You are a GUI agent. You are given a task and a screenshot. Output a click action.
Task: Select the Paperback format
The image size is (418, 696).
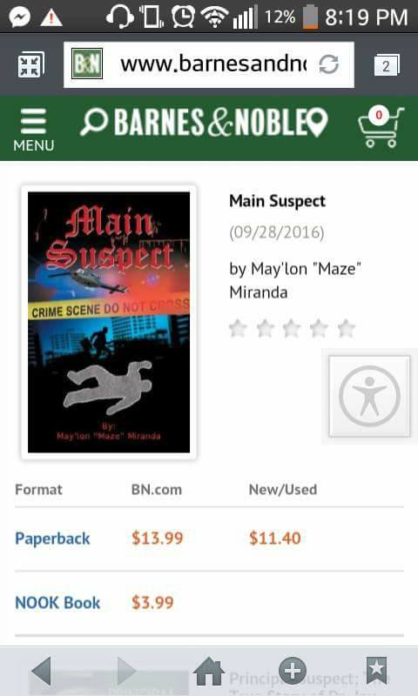(x=52, y=539)
